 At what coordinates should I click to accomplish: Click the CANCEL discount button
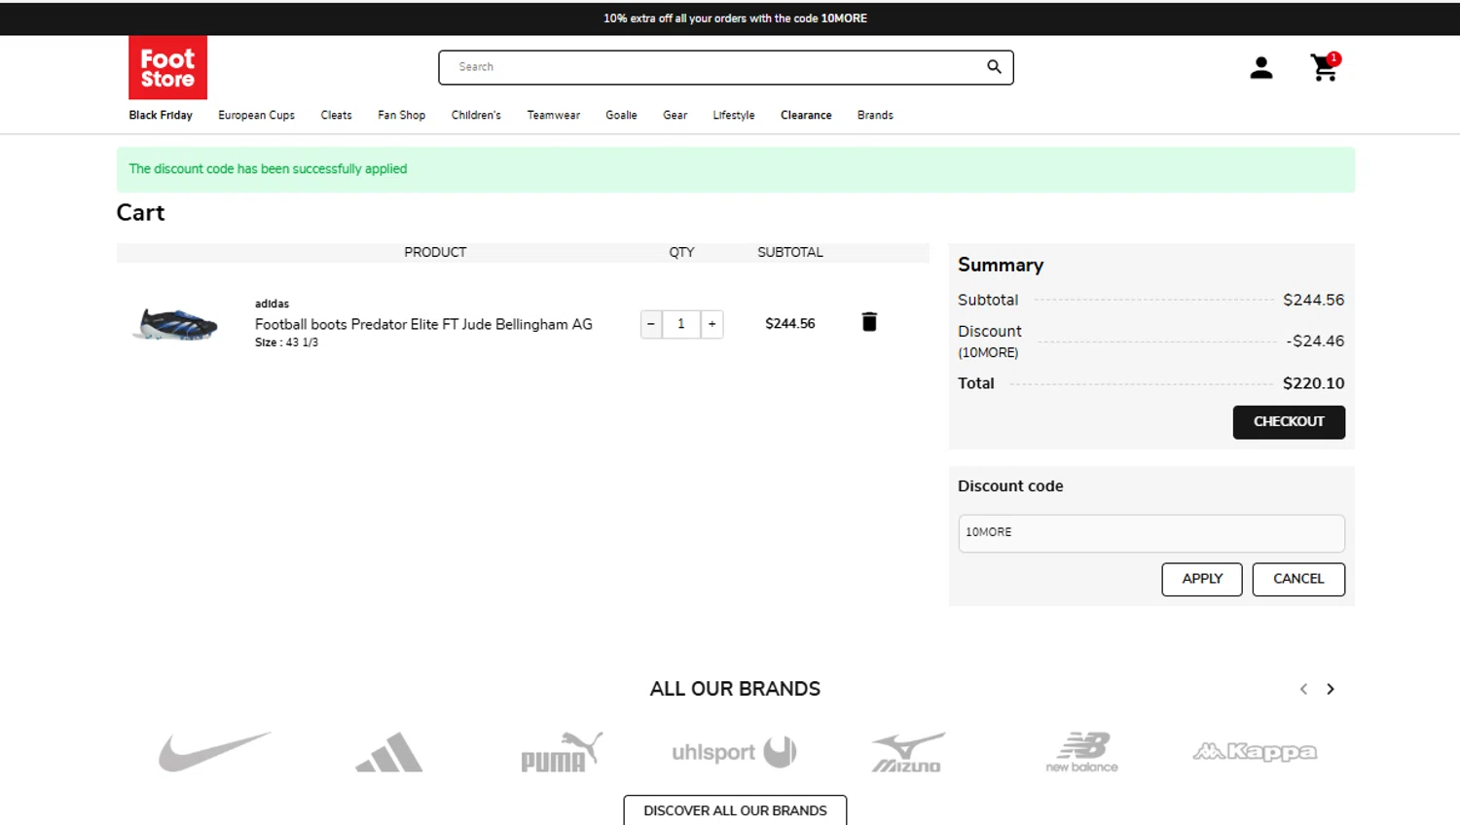(1298, 579)
